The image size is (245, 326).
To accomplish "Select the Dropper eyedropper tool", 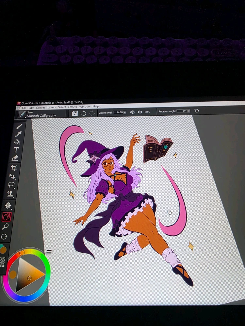I will (18, 134).
